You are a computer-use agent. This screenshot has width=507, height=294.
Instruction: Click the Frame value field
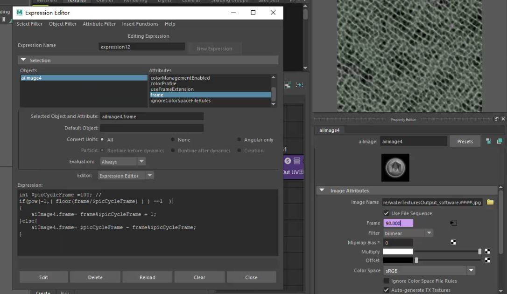tap(398, 223)
